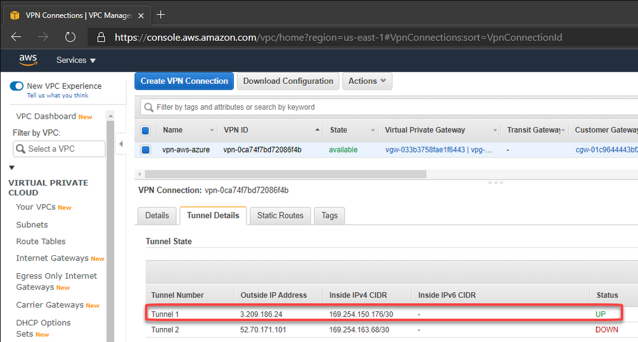The image size is (638, 342).
Task: Open the vgw-033b3758fae1f6443 gateway link
Action: coord(438,150)
